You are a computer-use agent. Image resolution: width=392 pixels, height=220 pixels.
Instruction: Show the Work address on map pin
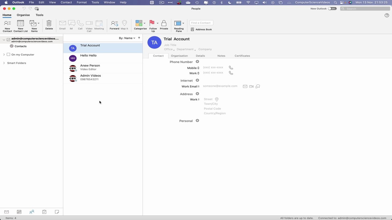(217, 99)
